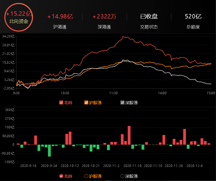Click the 2020-11-18 date label
Viewport: 216px width, 181px height.
[153, 166]
